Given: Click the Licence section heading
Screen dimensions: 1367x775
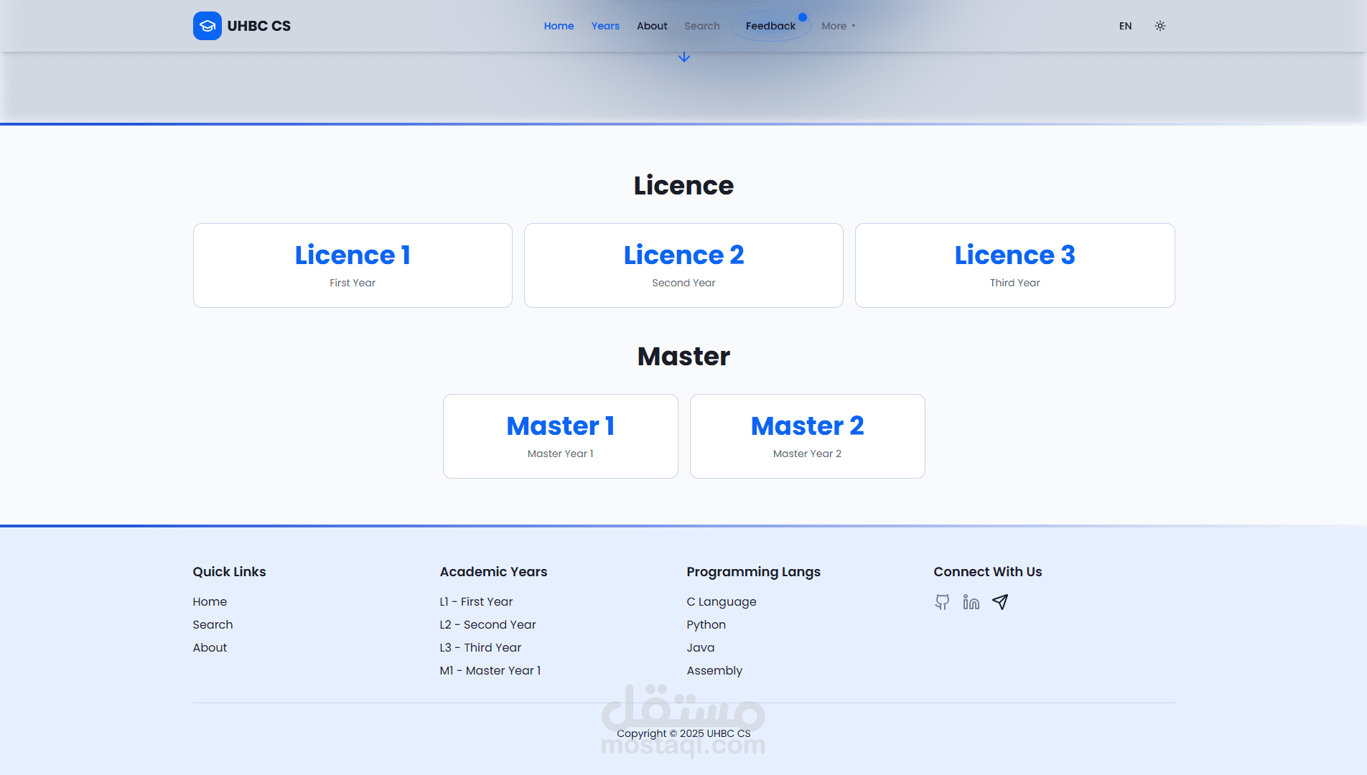Looking at the screenshot, I should point(683,185).
